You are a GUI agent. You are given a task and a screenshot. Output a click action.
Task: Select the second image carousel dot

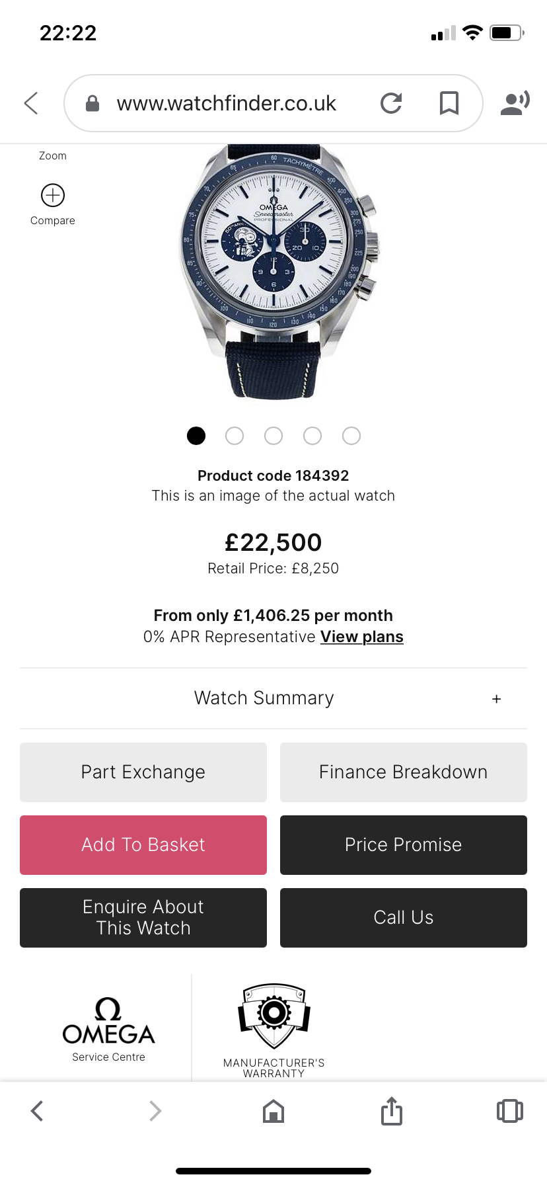point(235,436)
